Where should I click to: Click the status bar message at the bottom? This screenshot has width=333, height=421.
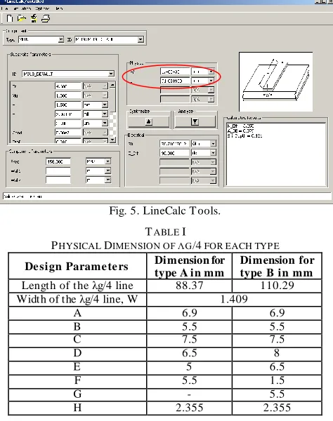pos(22,196)
